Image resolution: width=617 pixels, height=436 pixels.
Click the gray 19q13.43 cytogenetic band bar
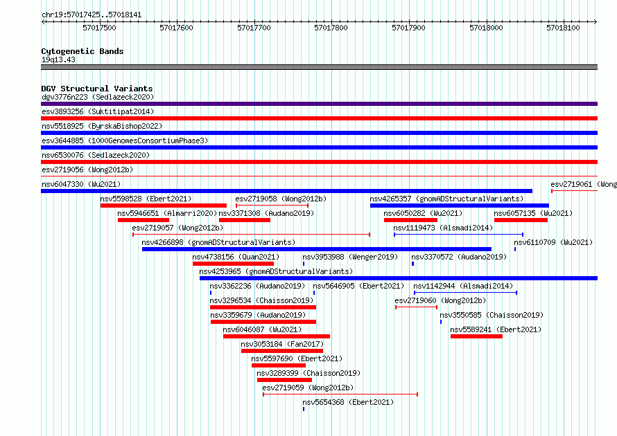click(319, 67)
